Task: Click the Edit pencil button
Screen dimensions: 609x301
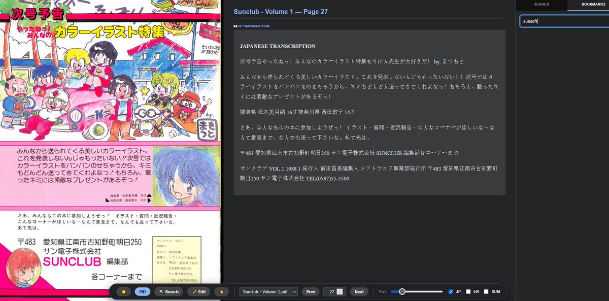Action: click(x=199, y=292)
